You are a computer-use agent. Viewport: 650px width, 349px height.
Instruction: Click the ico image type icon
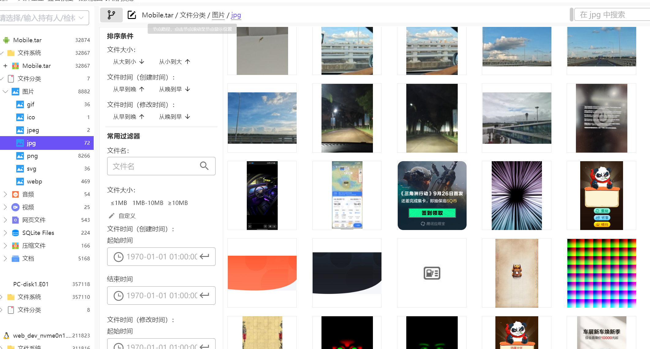click(20, 117)
